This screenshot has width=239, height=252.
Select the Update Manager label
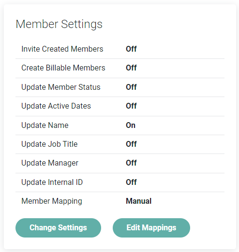pos(50,163)
